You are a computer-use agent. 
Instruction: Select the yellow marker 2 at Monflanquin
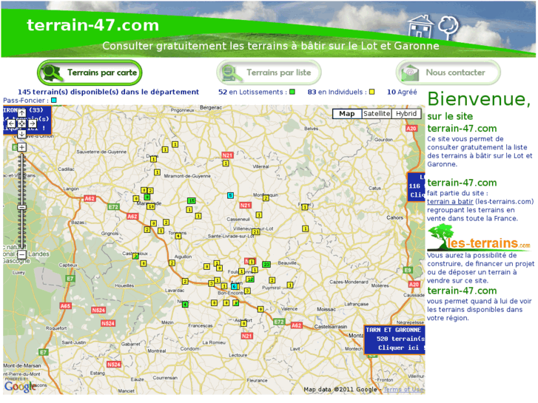(266, 198)
